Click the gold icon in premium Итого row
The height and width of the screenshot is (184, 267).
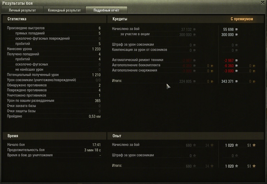click(x=254, y=82)
